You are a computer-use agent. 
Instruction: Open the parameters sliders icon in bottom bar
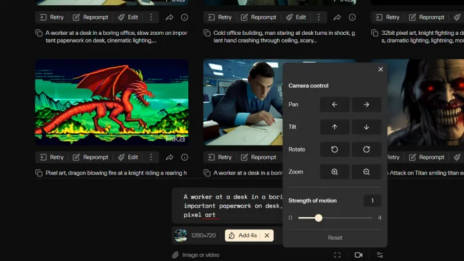(x=380, y=255)
